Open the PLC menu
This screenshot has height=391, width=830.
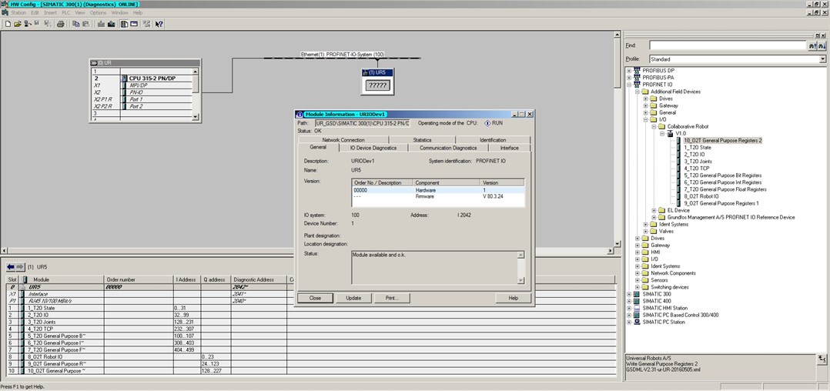point(64,13)
